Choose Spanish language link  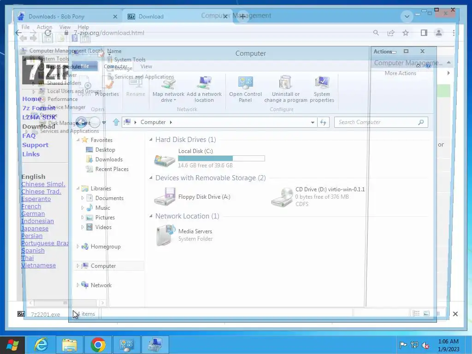33,250
